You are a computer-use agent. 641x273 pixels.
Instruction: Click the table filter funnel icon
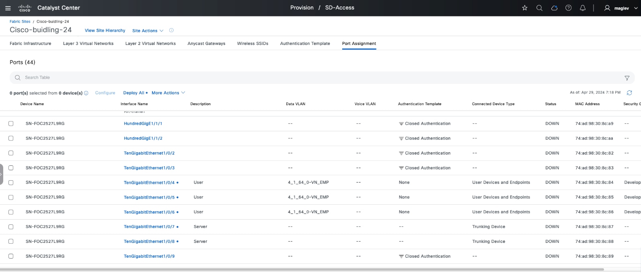(627, 78)
